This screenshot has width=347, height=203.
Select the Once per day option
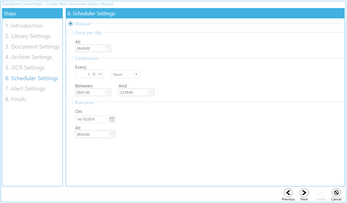tap(71, 33)
